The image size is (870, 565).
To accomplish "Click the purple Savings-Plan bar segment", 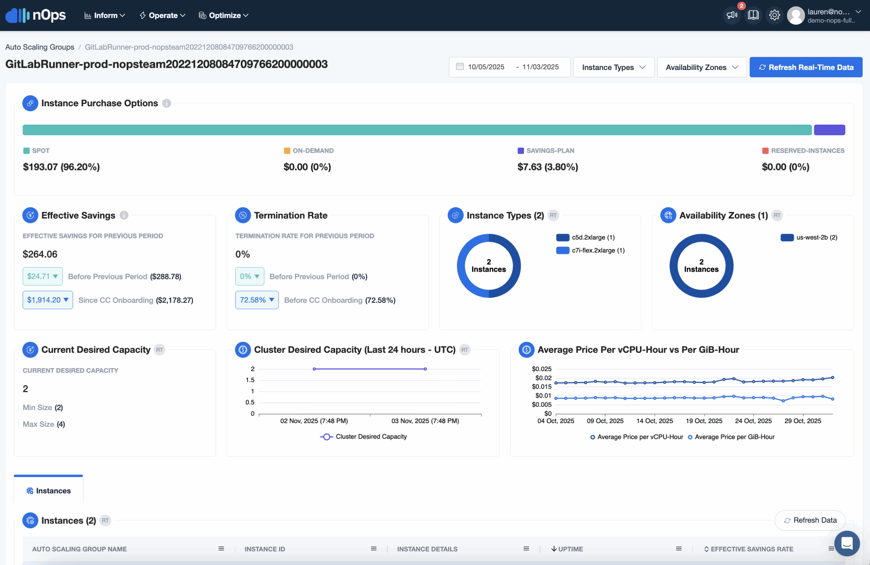I will coord(829,130).
